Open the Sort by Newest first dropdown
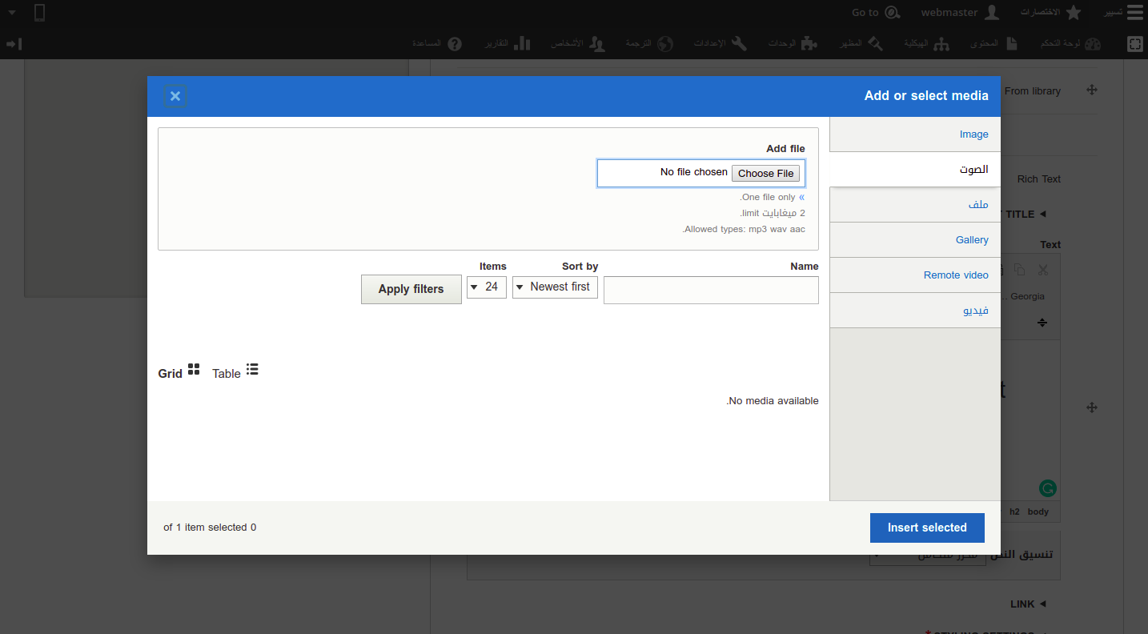The height and width of the screenshot is (634, 1148). pyautogui.click(x=555, y=287)
